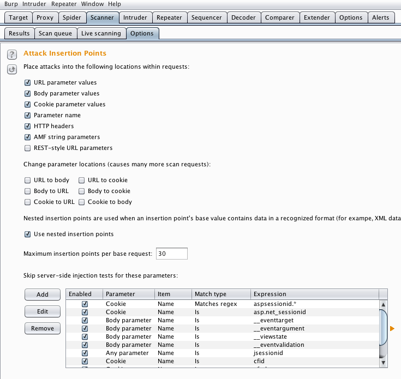The height and width of the screenshot is (379, 401).
Task: Disable URL parameter values checkbox
Action: (27, 83)
